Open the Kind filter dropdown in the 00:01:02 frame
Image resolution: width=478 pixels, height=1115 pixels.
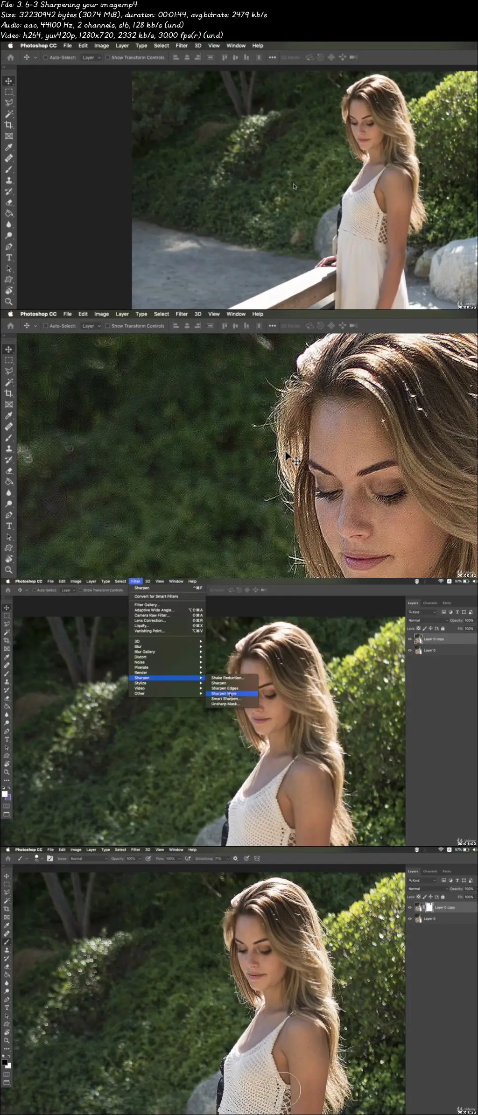point(422,612)
